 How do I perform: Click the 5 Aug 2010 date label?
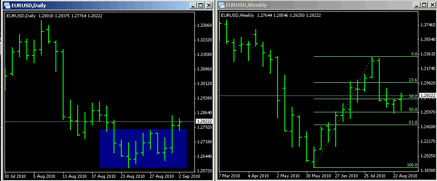[x=44, y=176]
